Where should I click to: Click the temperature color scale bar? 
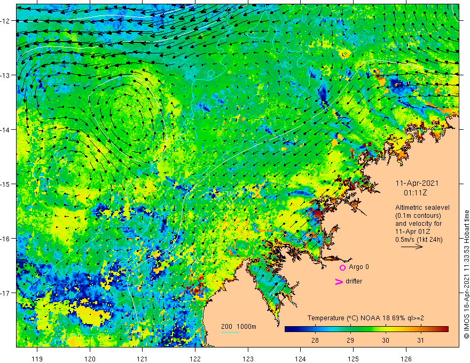tap(366, 329)
